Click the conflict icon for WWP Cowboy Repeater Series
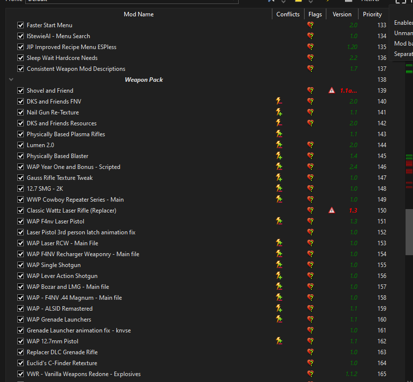The width and height of the screenshot is (413, 382). 279,200
